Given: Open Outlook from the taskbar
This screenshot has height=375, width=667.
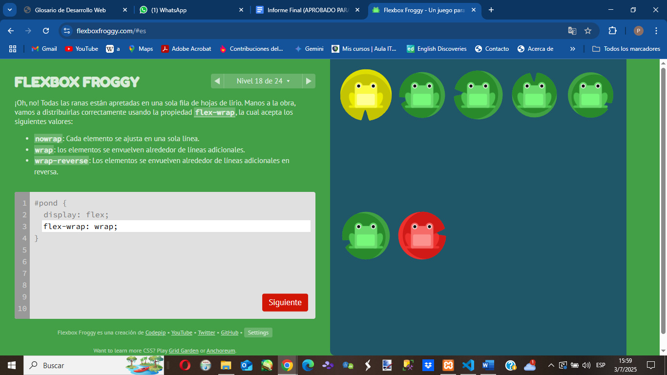Looking at the screenshot, I should point(246,365).
